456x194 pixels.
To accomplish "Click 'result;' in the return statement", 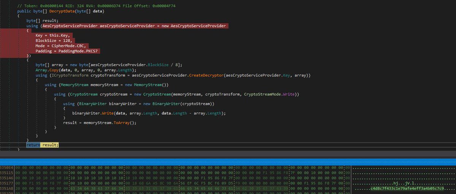I will (50, 145).
